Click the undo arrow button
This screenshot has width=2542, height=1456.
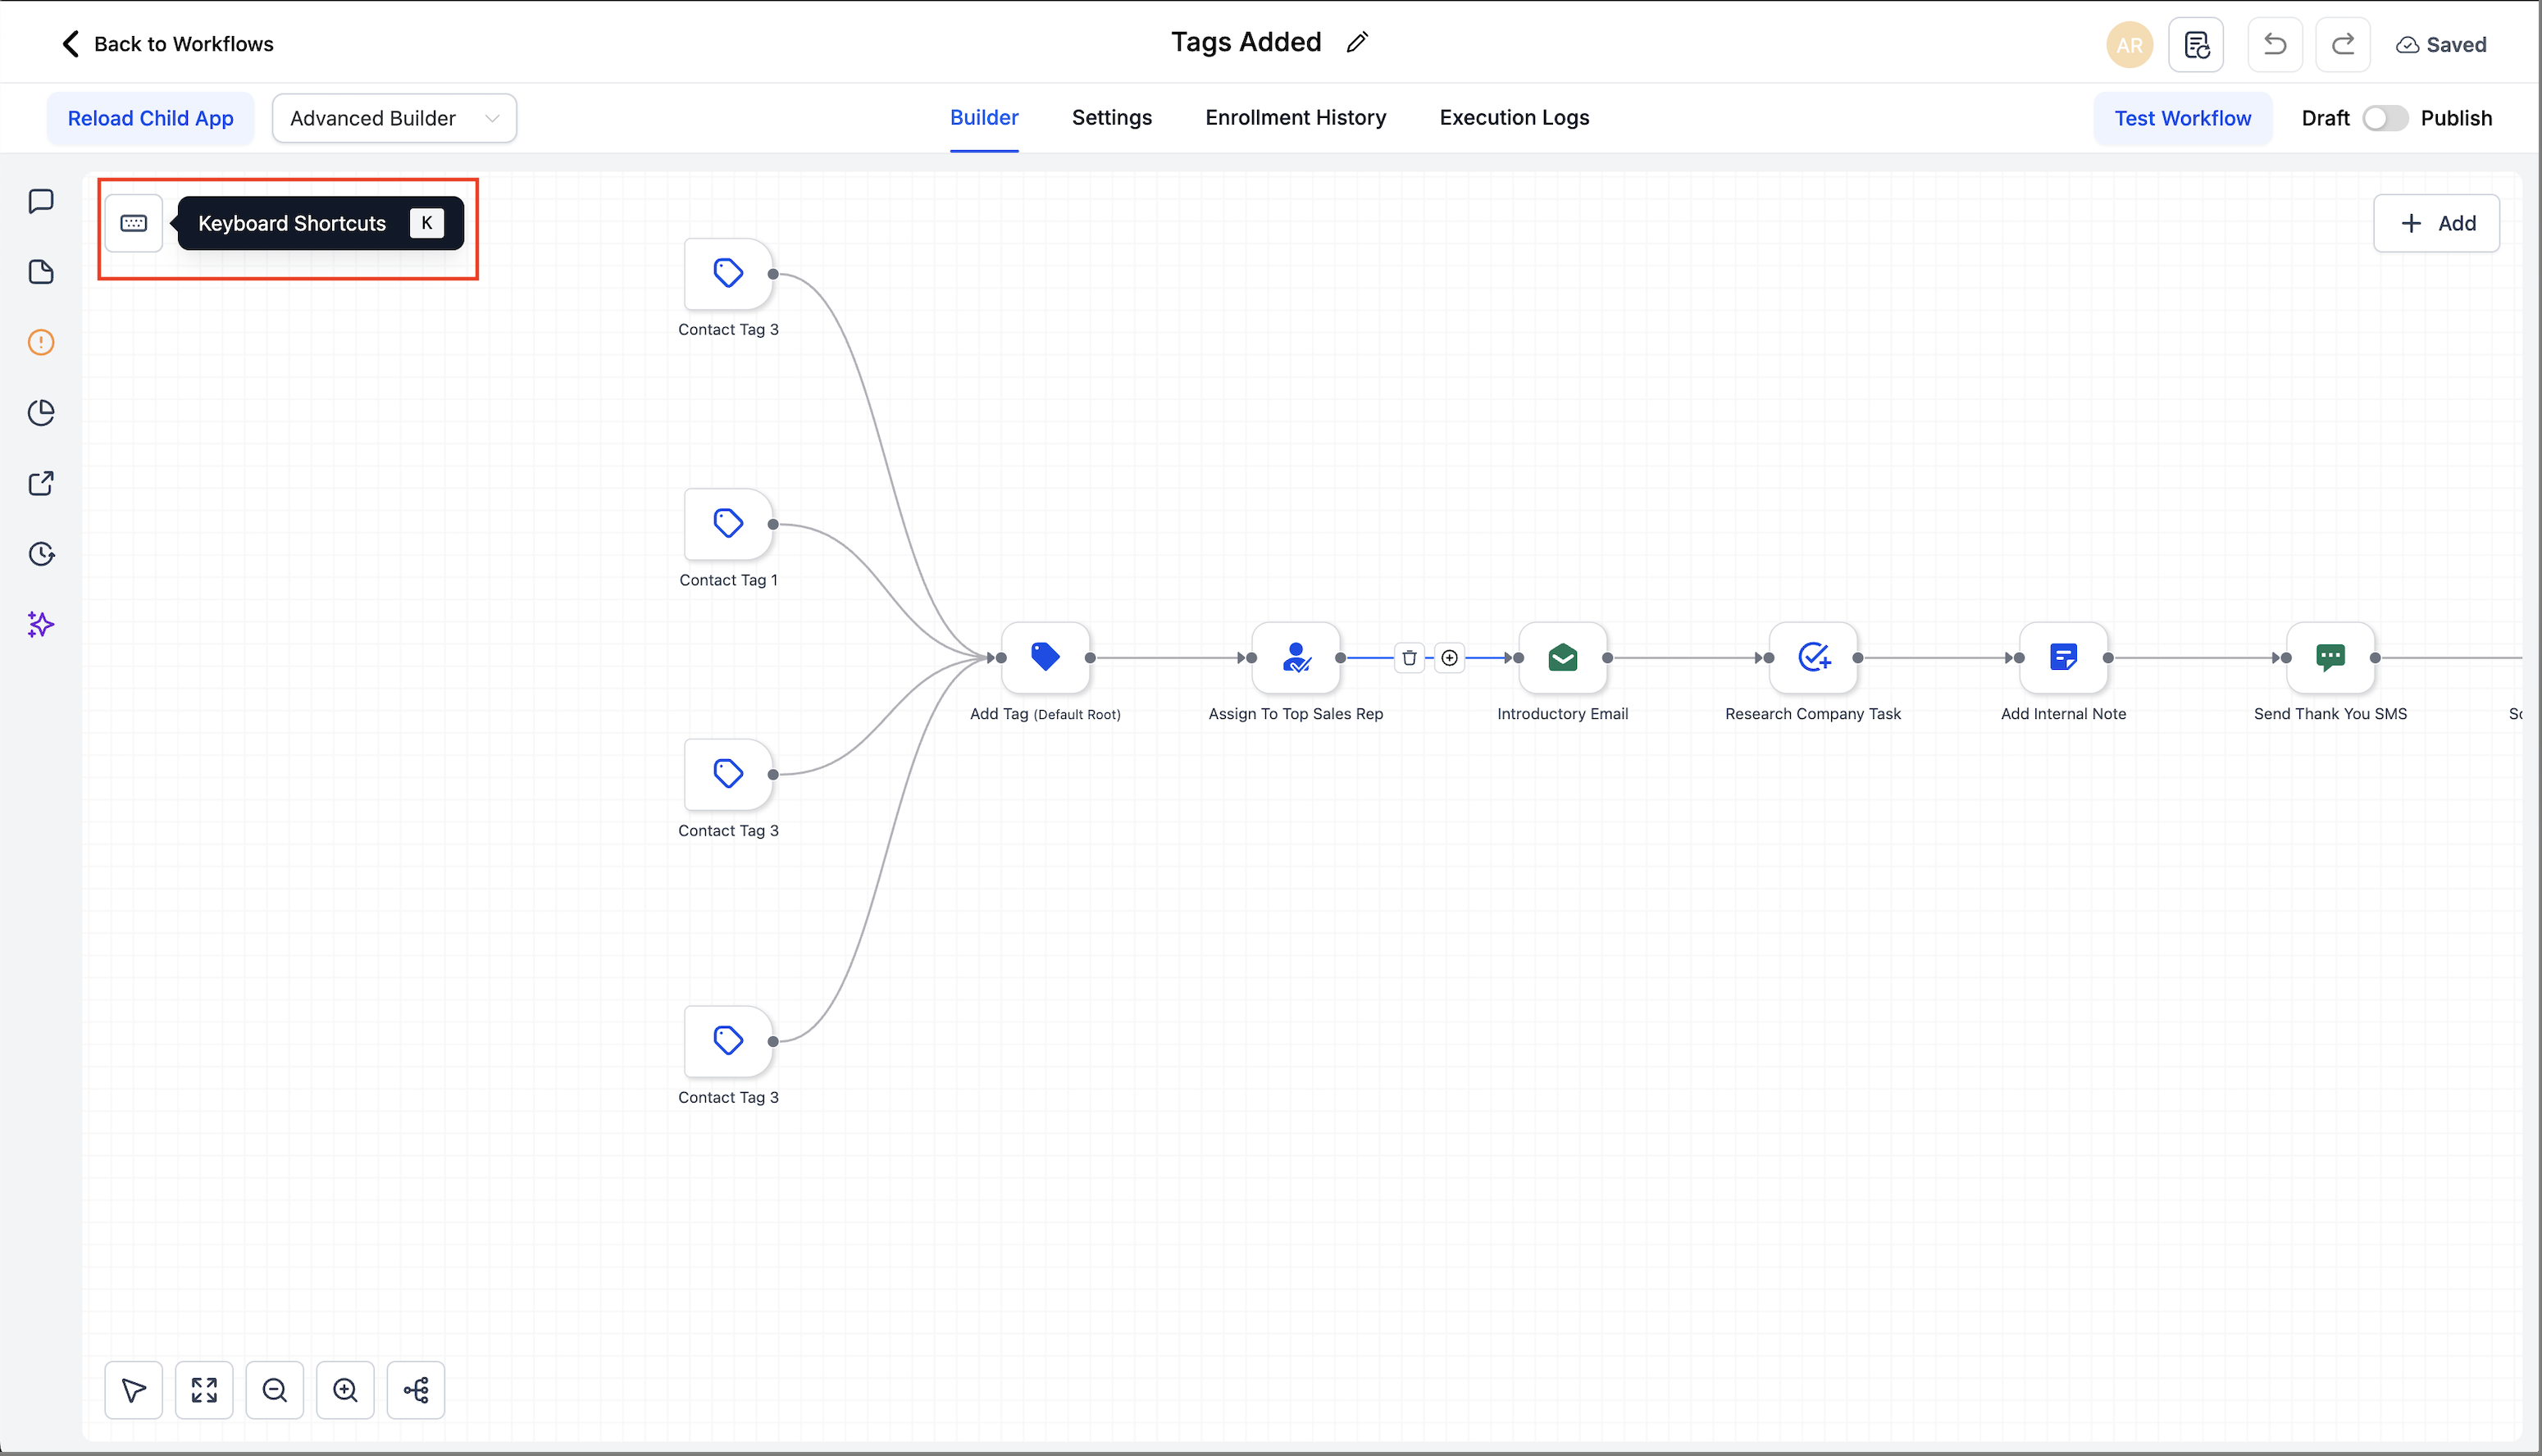tap(2275, 44)
